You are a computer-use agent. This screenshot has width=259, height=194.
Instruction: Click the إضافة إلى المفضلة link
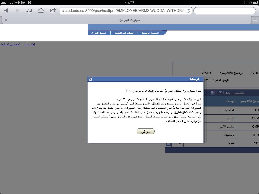[124, 33]
